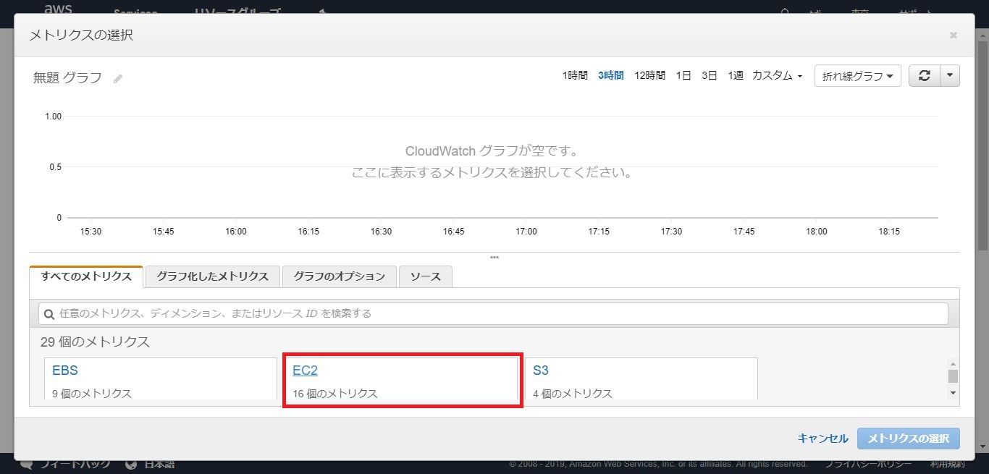Click the metrics search input field
This screenshot has width=989, height=474.
(x=500, y=314)
